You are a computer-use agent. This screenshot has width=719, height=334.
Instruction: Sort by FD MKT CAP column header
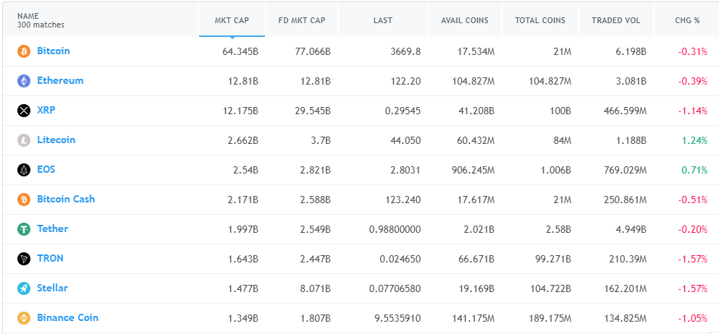[302, 20]
